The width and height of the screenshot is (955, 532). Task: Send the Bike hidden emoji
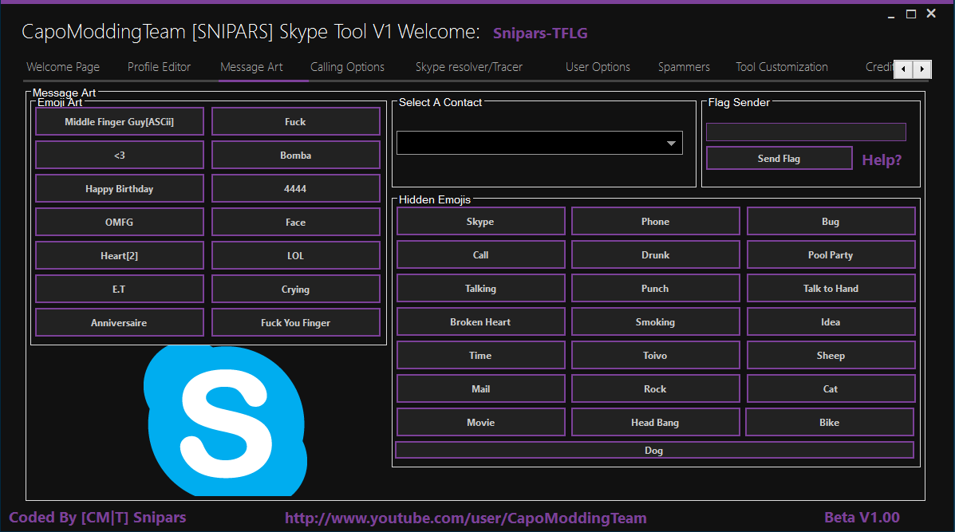pos(830,423)
